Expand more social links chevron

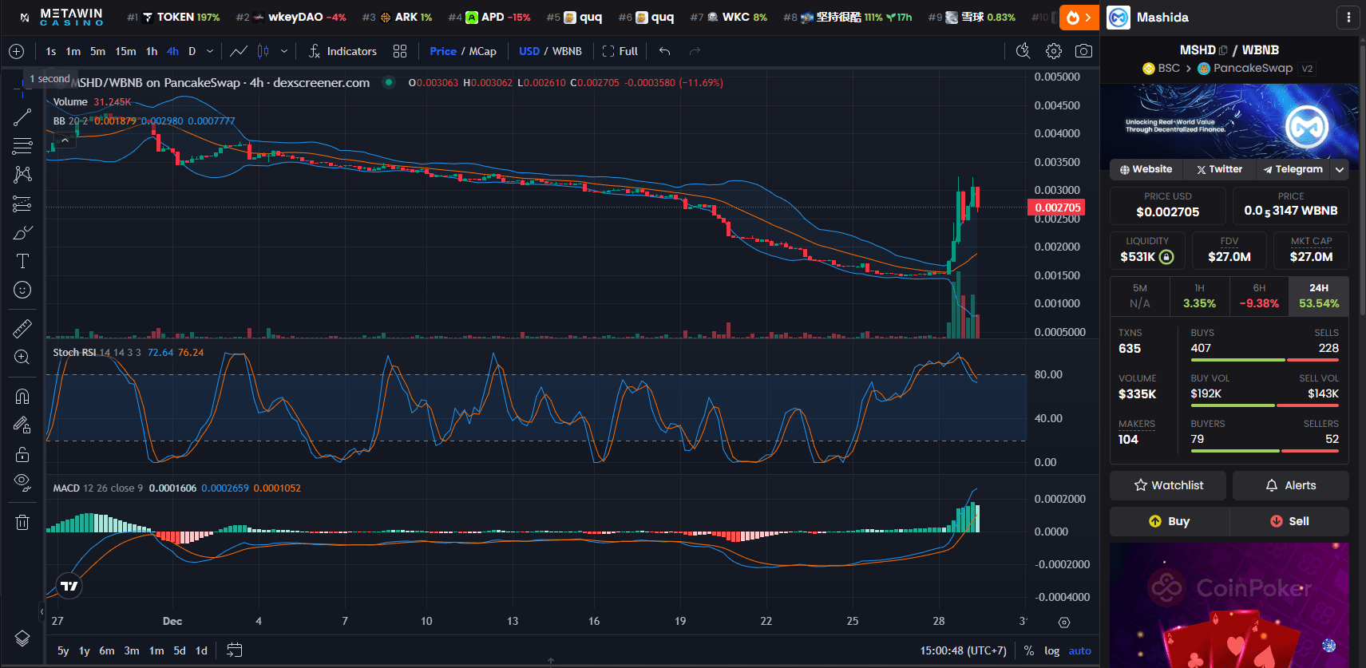tap(1340, 169)
